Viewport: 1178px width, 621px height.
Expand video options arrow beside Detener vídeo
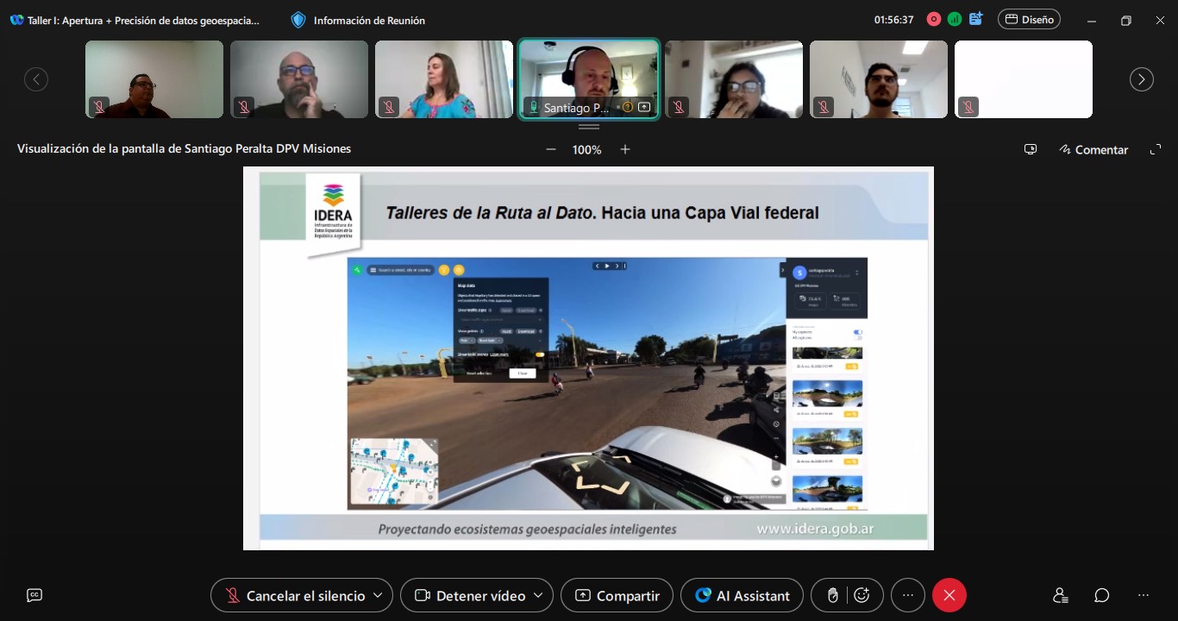(539, 595)
